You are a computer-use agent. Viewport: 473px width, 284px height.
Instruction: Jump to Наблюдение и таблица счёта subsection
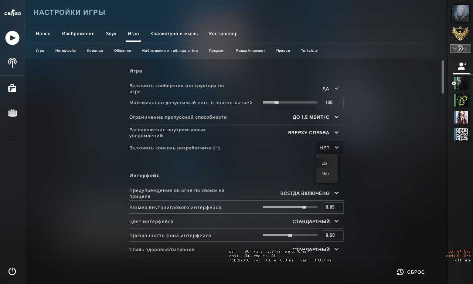coord(170,51)
